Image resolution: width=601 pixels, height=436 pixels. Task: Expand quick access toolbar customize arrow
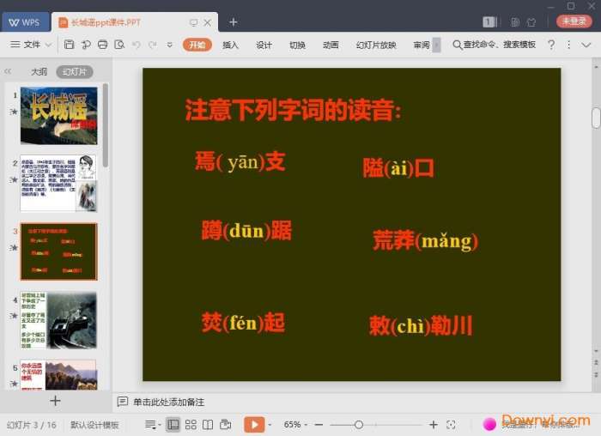click(169, 45)
